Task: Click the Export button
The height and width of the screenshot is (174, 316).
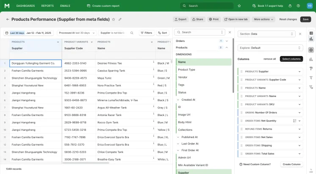Action: tap(180, 19)
